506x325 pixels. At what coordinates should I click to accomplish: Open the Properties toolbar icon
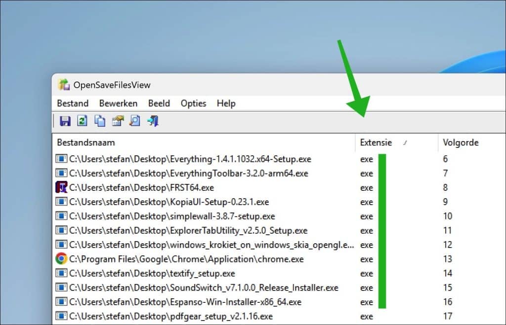click(118, 121)
